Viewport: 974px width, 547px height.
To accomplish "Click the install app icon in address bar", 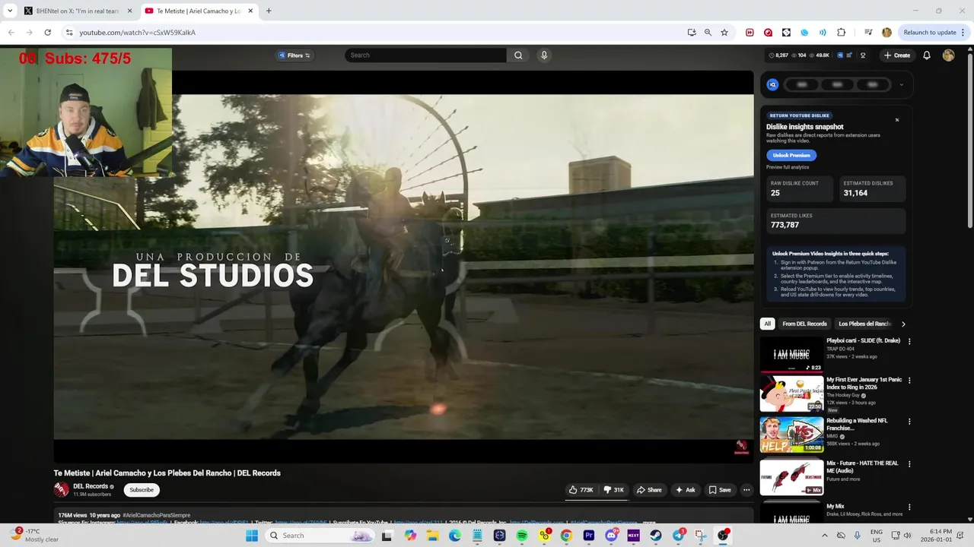I will tap(692, 33).
